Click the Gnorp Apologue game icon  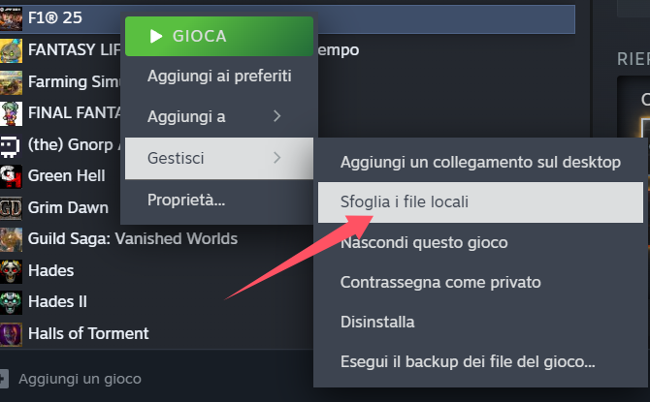11,144
